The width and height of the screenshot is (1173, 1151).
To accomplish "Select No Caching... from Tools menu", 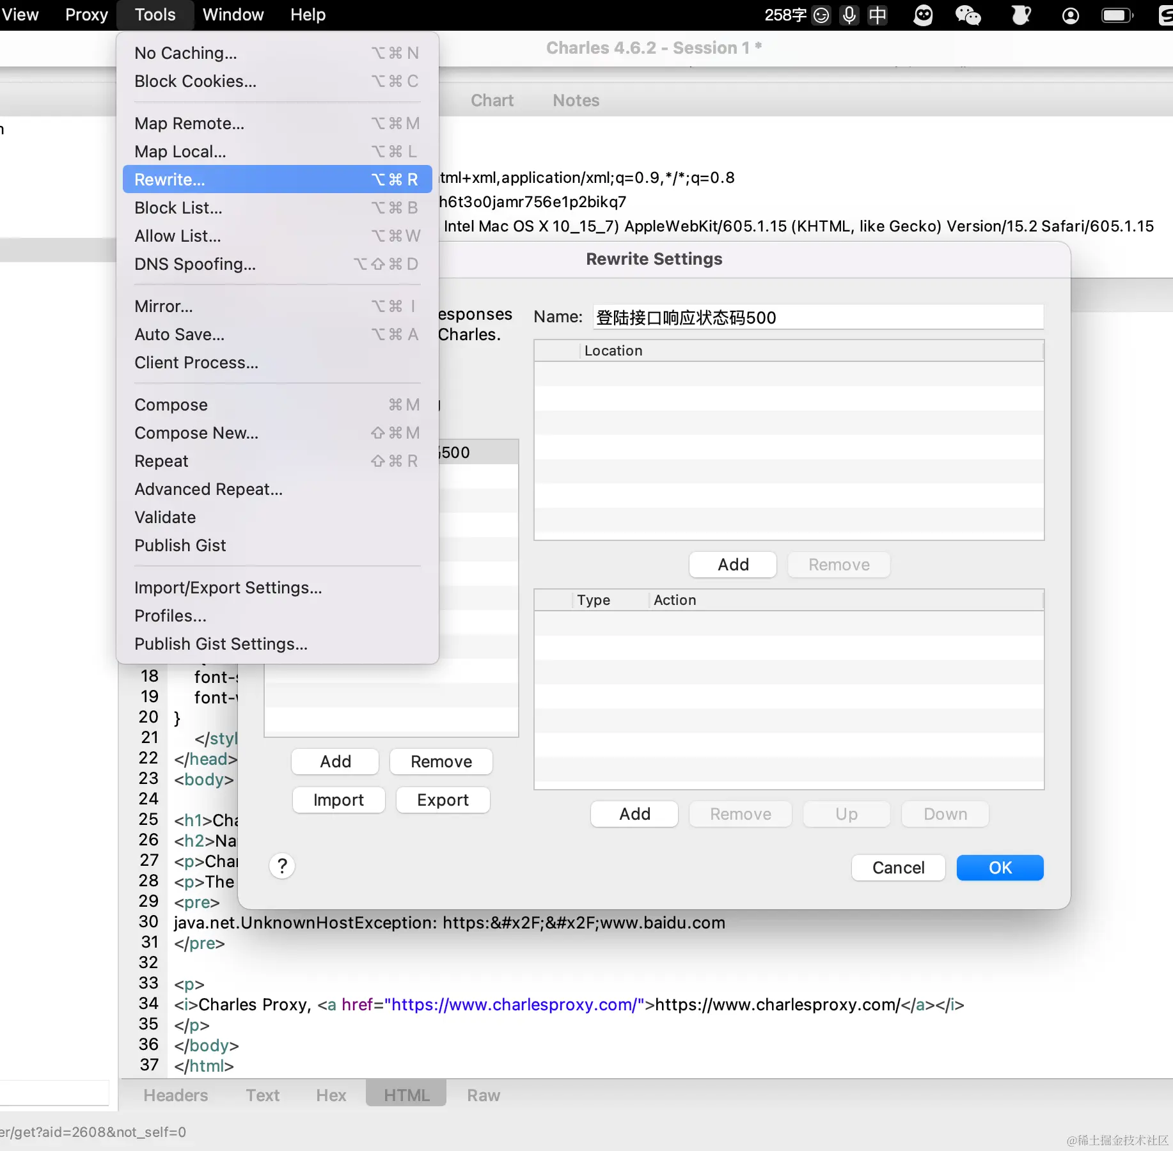I will [x=277, y=53].
